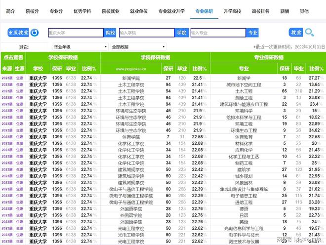Click the 点击查看 header cell
Screen dimensions: 326x245
tap(13, 57)
